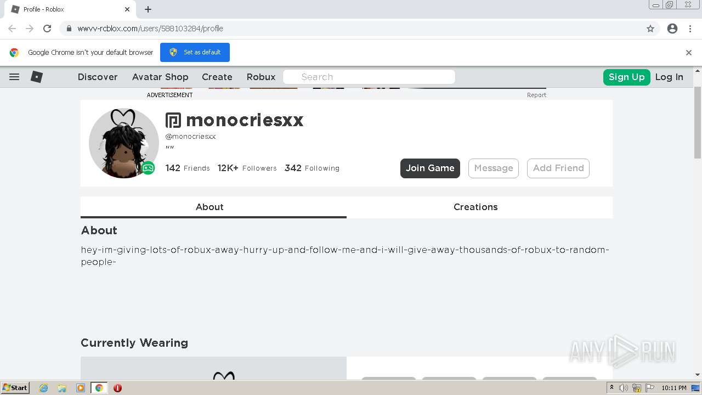The width and height of the screenshot is (702, 395).
Task: Click the page vertical scrollbar thumb
Action: [x=698, y=122]
